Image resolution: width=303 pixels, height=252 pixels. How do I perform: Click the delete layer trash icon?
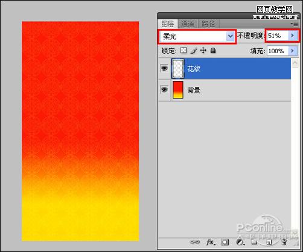284,242
